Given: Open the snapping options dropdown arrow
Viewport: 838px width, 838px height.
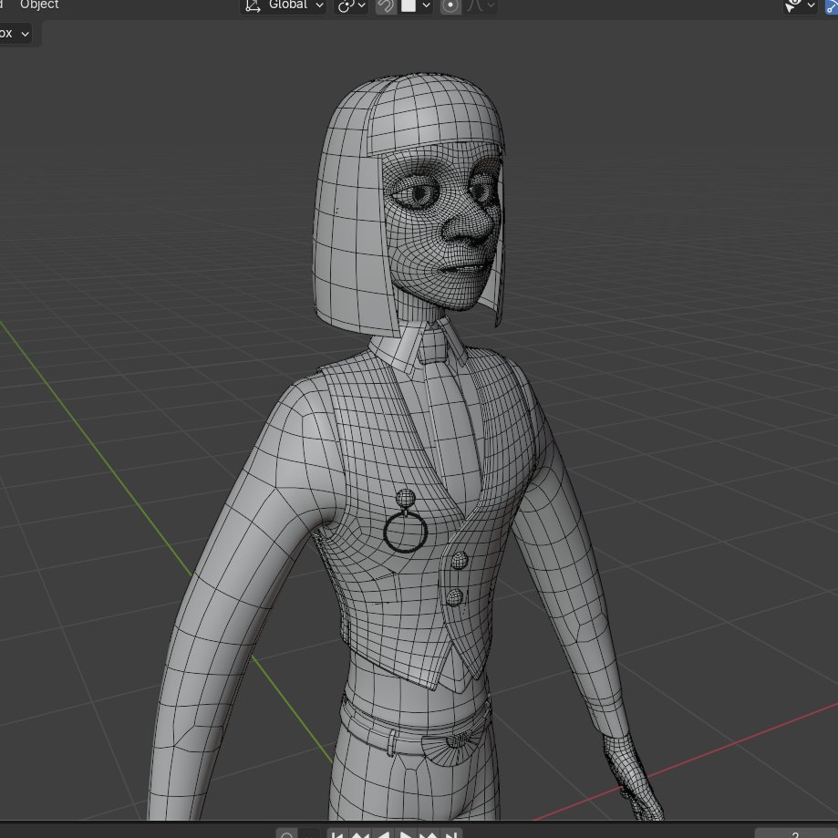Looking at the screenshot, I should (x=426, y=5).
